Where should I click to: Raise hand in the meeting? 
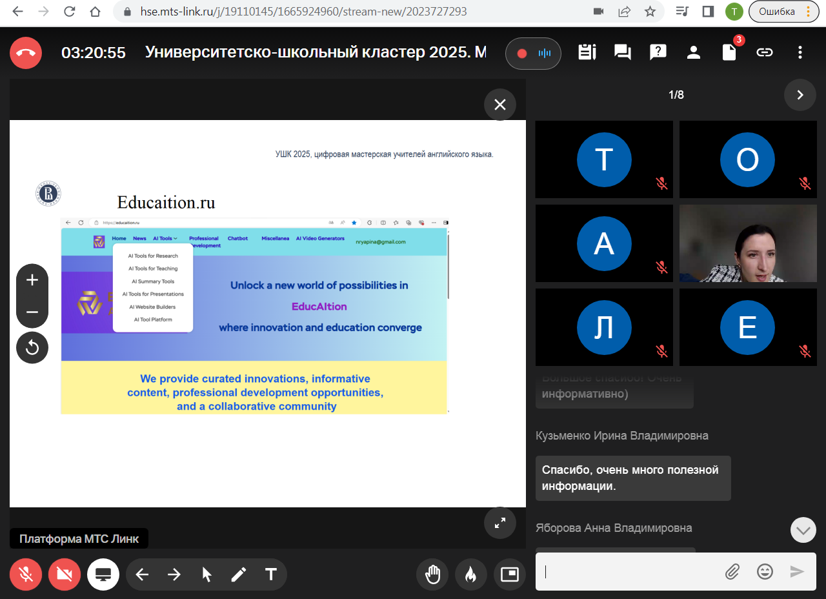(x=432, y=574)
